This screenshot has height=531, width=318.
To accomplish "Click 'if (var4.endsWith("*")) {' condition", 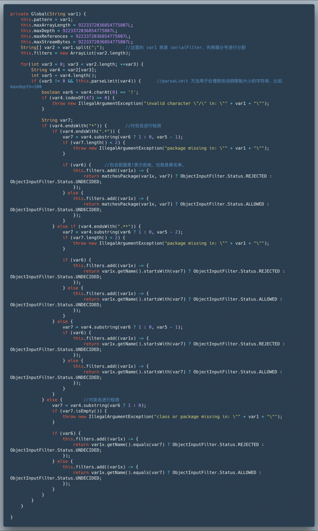I will [74, 126].
